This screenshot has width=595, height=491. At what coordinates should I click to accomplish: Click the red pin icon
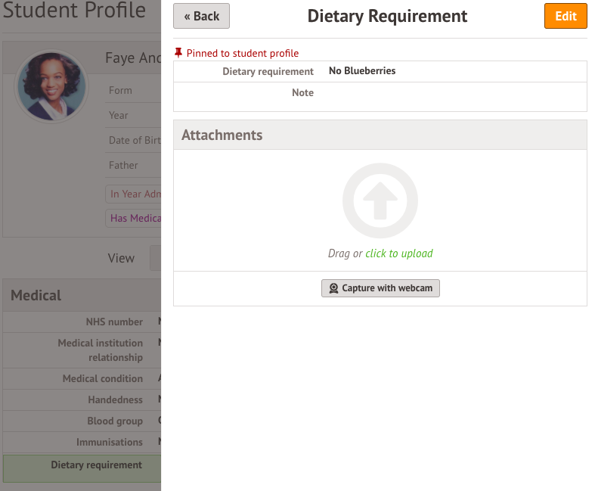[178, 53]
